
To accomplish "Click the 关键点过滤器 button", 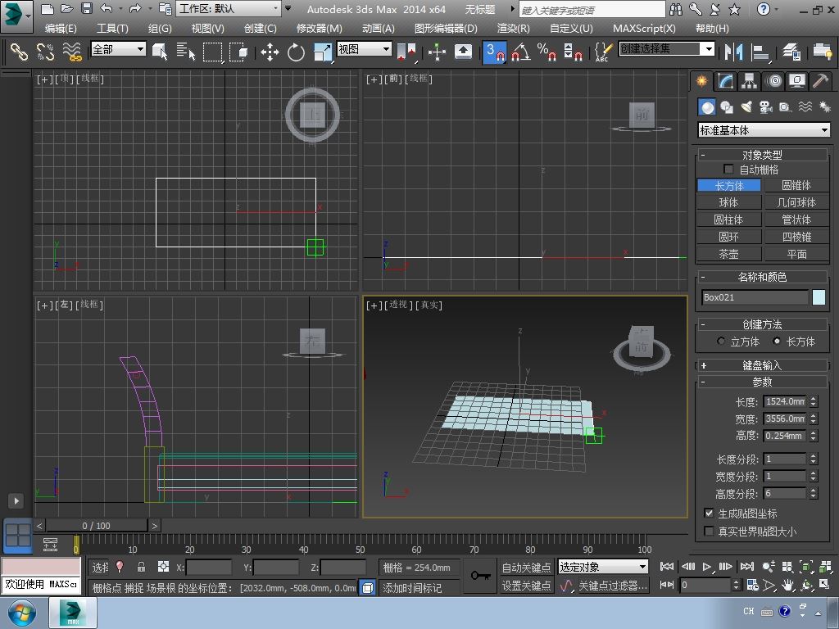I will point(613,586).
